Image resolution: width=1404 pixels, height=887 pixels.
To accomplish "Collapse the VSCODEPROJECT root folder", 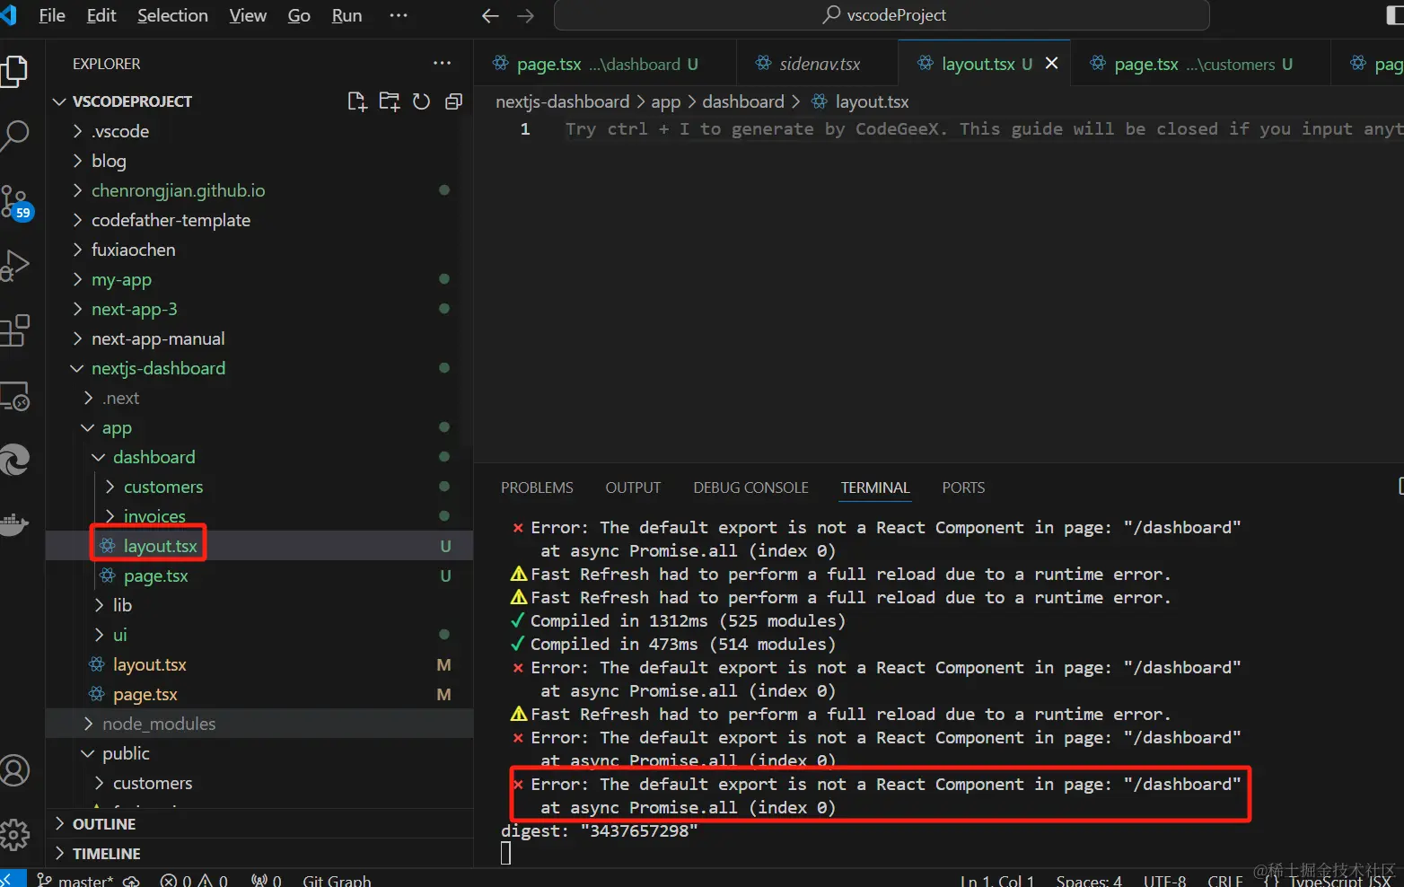I will click(260, 101).
